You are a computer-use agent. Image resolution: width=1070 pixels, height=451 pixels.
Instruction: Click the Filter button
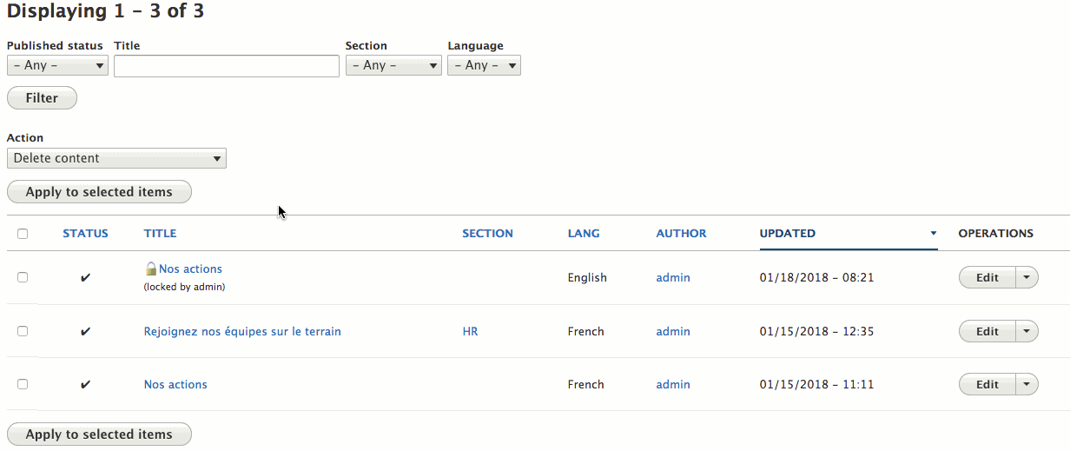point(42,98)
